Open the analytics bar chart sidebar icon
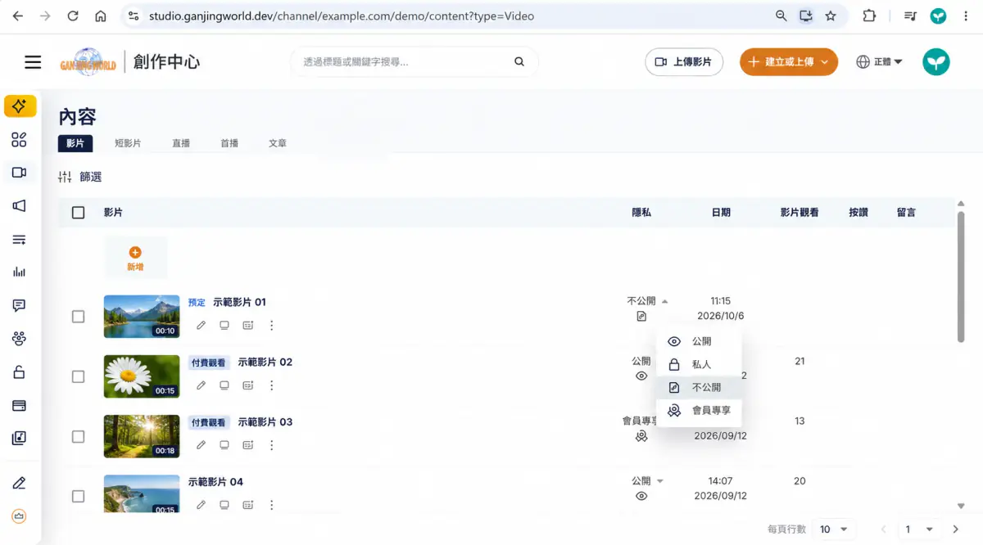The image size is (983, 545). pos(19,272)
